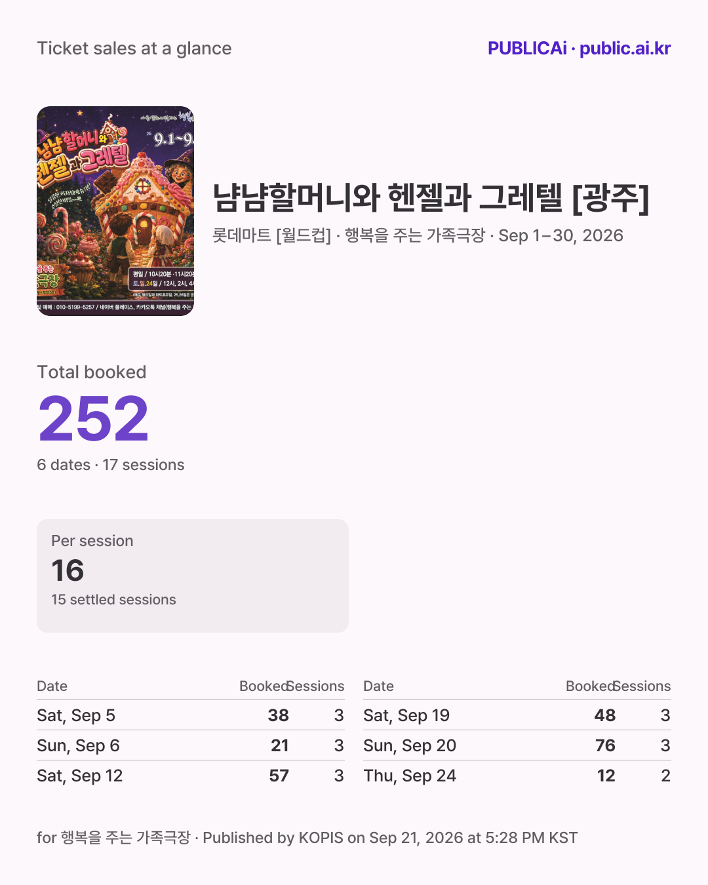The height and width of the screenshot is (885, 708).
Task: Click the 15 settled sessions text
Action: [113, 600]
